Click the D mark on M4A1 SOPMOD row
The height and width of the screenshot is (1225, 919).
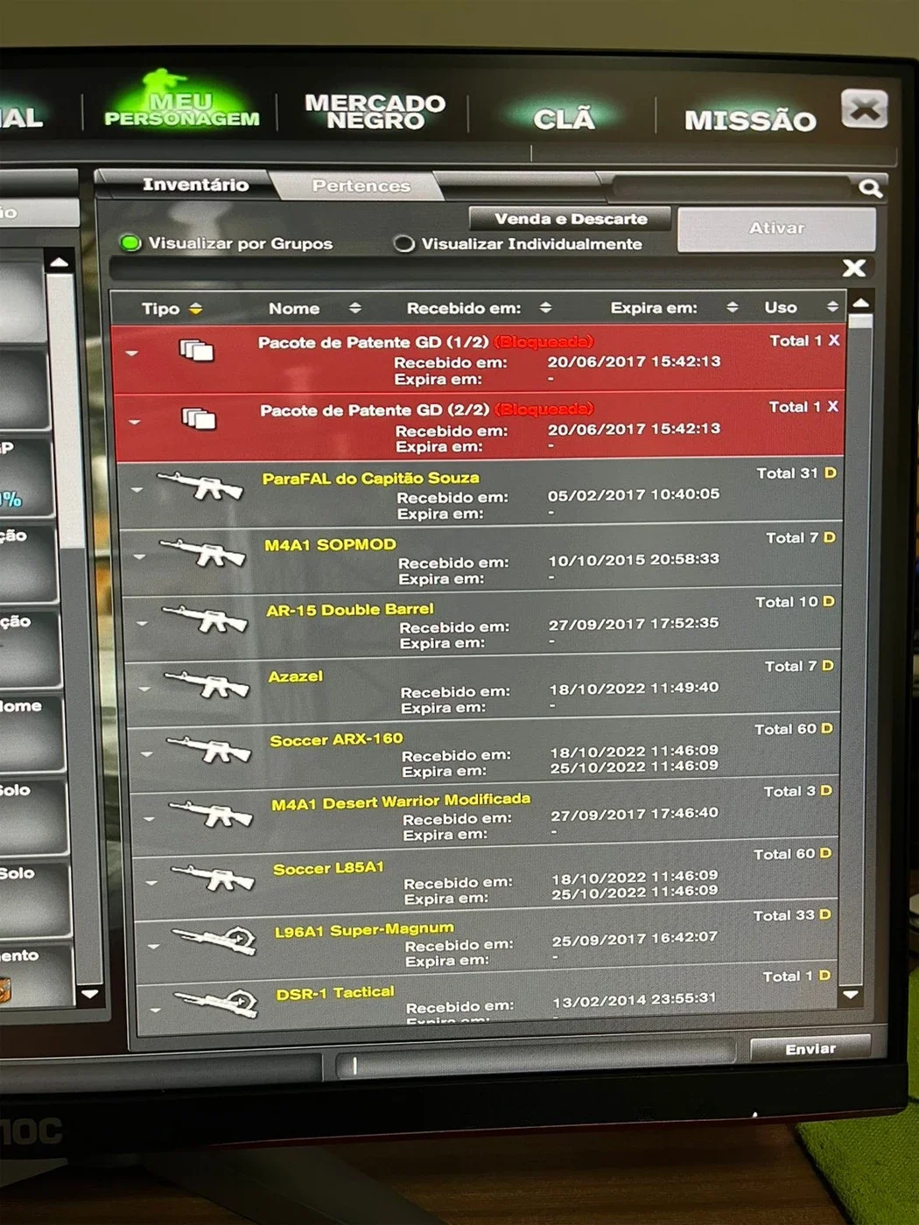(x=829, y=537)
